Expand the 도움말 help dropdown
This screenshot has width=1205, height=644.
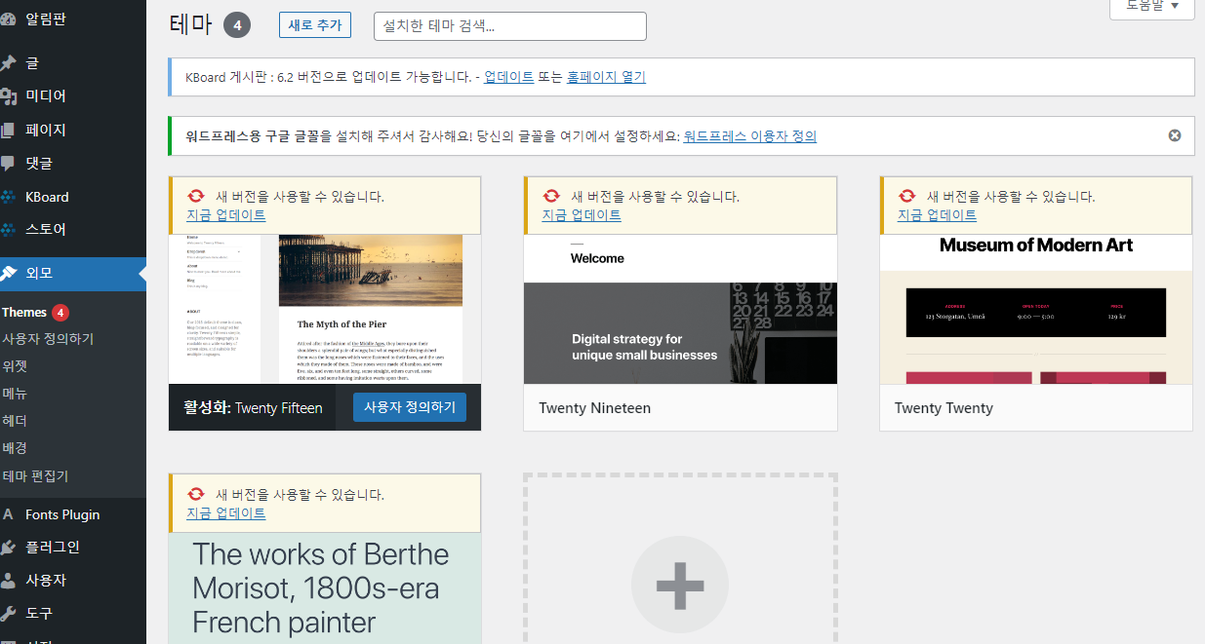(1152, 7)
